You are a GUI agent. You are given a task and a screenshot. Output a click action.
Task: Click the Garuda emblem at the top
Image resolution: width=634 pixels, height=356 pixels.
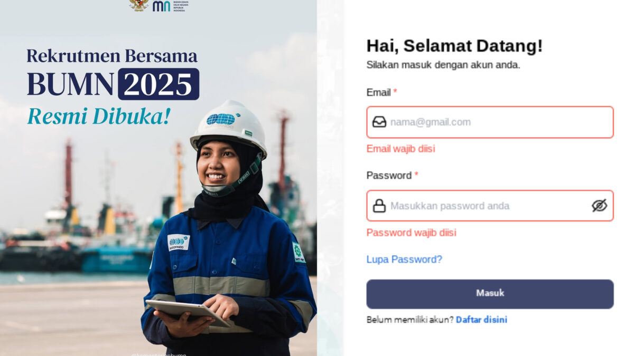(139, 5)
